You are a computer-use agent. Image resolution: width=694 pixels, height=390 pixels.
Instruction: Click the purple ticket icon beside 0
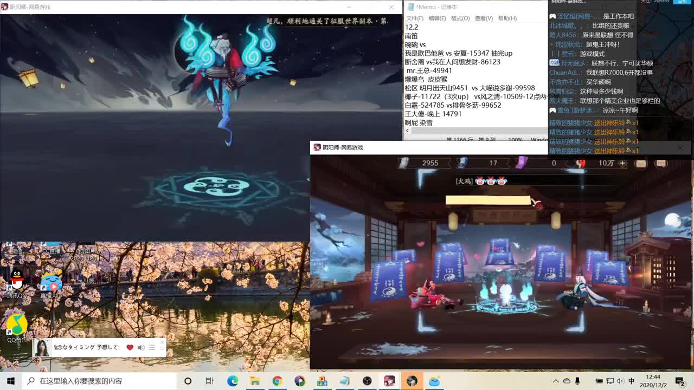[521, 162]
